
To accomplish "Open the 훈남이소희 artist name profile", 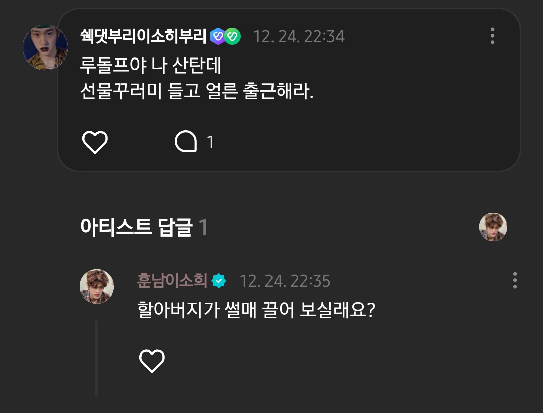I will tap(172, 281).
